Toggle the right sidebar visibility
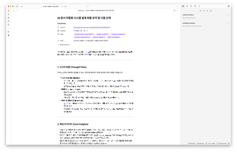237x153 pixels. tap(228, 6)
